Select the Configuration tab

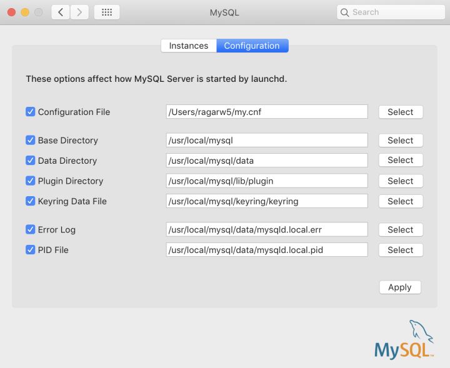252,46
